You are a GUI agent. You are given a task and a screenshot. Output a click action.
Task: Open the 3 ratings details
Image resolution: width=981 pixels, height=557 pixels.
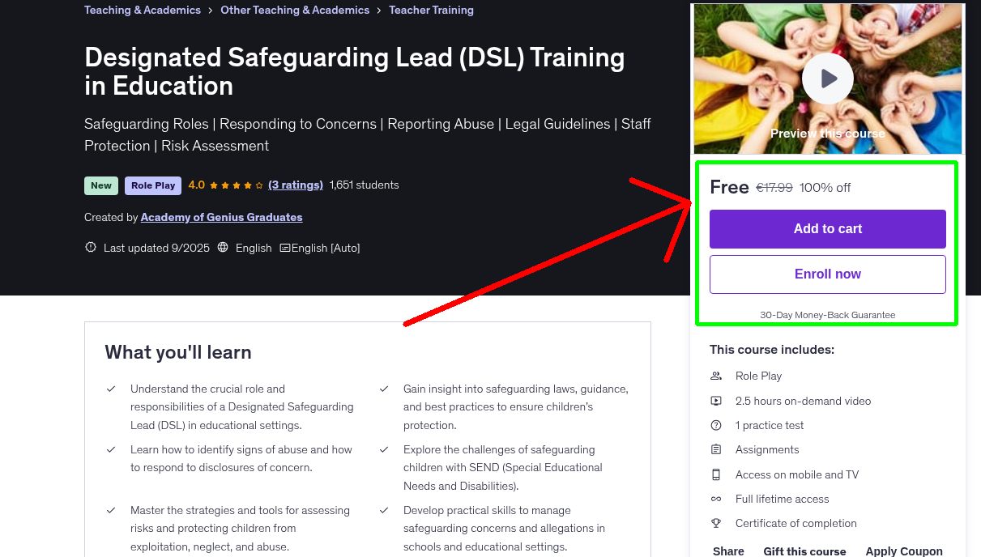point(295,185)
